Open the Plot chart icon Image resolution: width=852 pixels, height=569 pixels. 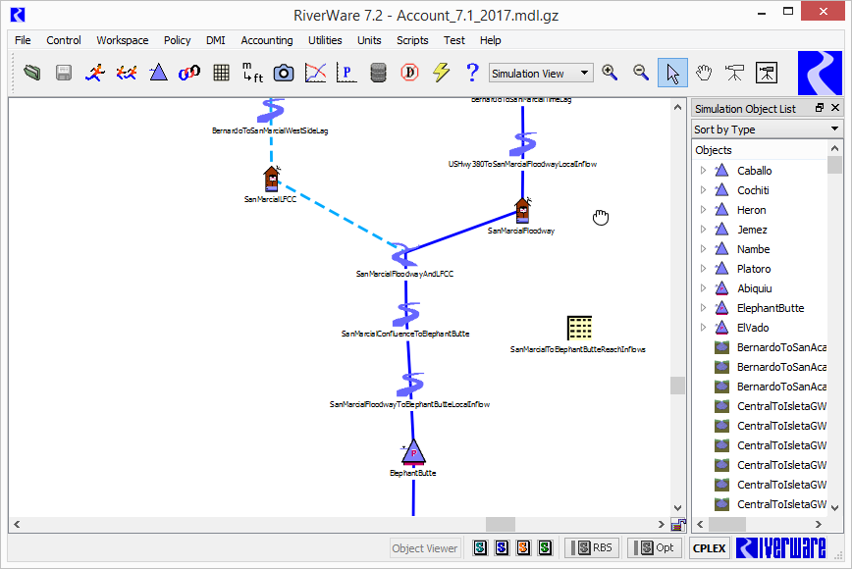(316, 73)
